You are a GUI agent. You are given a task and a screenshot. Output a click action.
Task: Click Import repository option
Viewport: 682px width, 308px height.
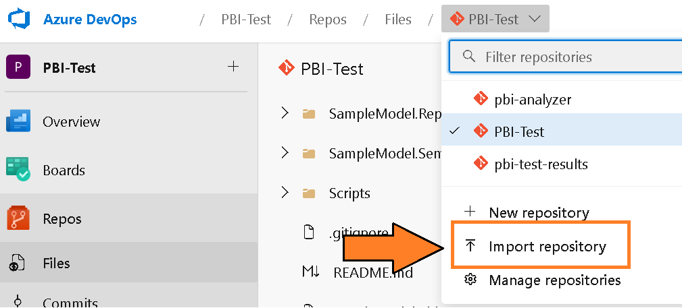(x=547, y=247)
